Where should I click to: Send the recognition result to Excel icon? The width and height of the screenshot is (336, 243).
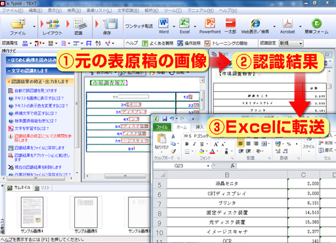[x=184, y=23]
